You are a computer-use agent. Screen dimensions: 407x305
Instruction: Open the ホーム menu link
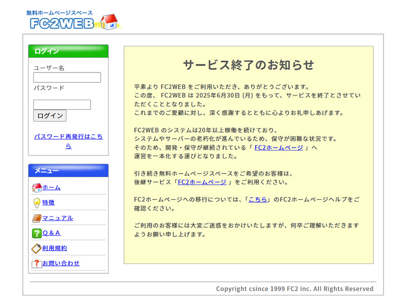(x=51, y=187)
